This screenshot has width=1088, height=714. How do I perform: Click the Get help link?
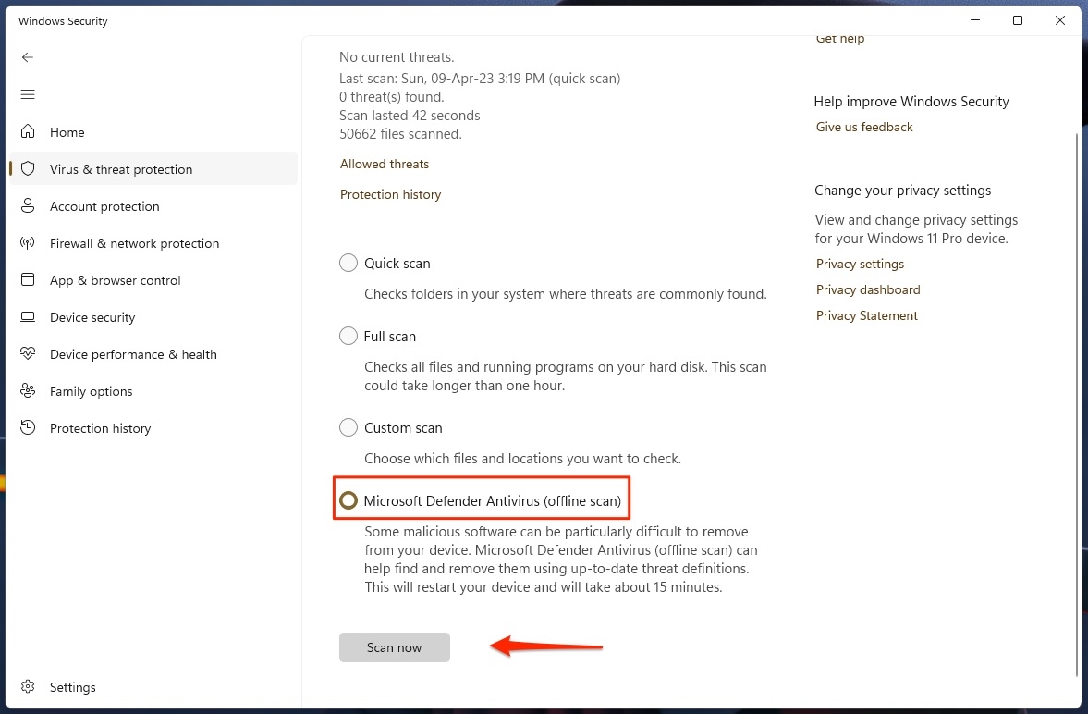840,40
